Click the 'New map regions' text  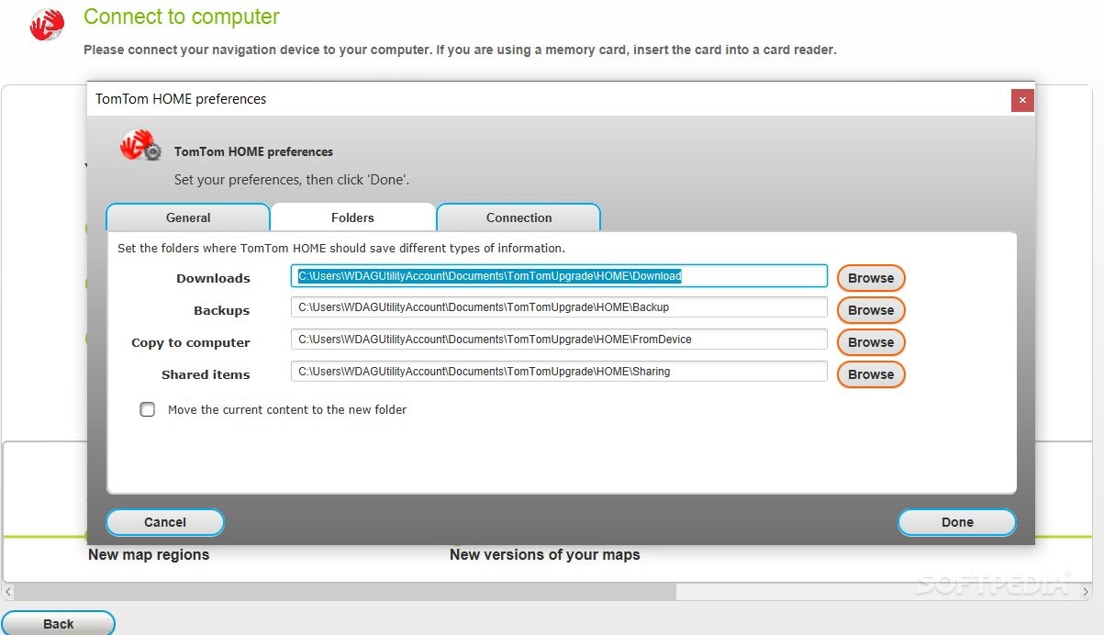pyautogui.click(x=149, y=554)
